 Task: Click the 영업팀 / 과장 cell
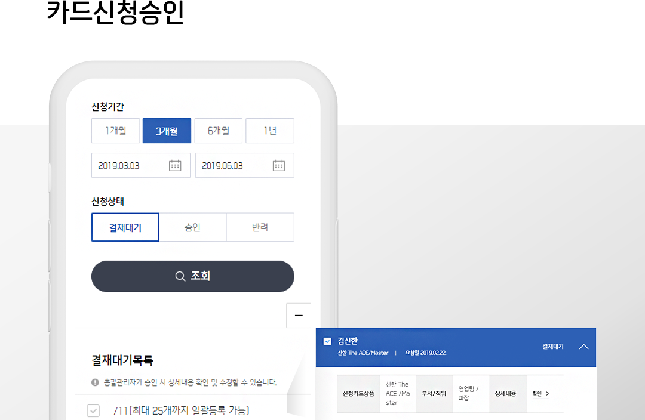coord(471,394)
